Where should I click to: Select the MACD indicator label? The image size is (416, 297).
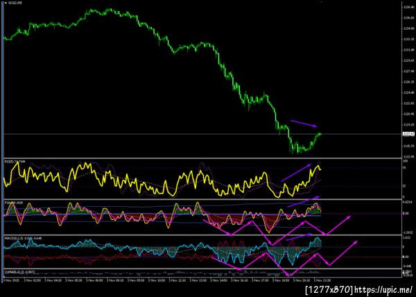23,238
